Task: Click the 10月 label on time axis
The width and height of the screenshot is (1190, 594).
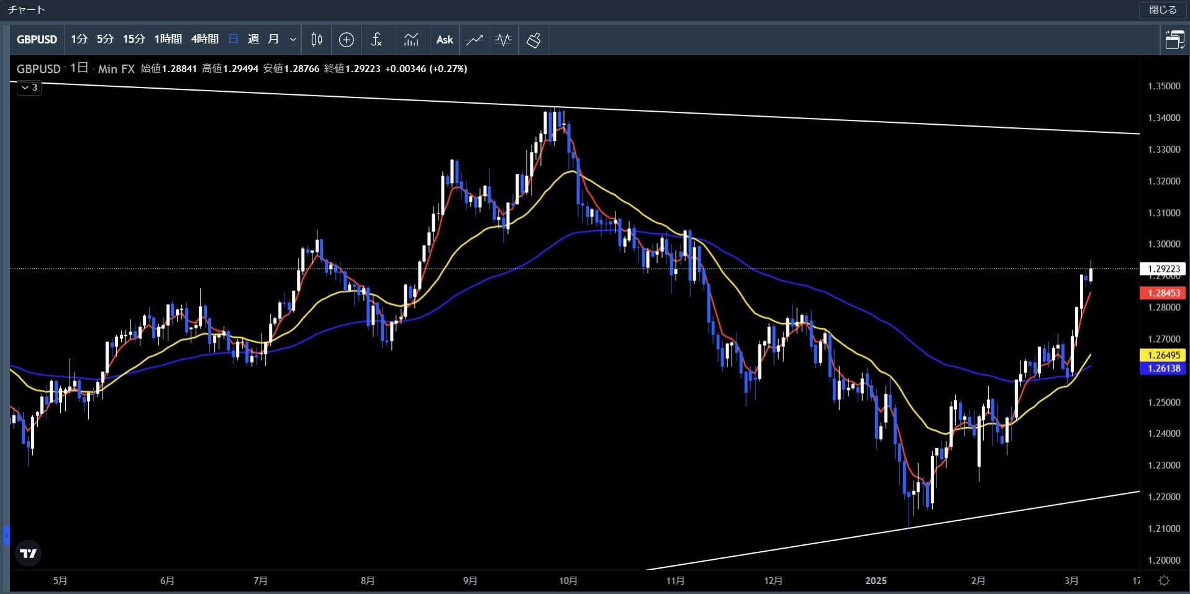Action: point(568,580)
